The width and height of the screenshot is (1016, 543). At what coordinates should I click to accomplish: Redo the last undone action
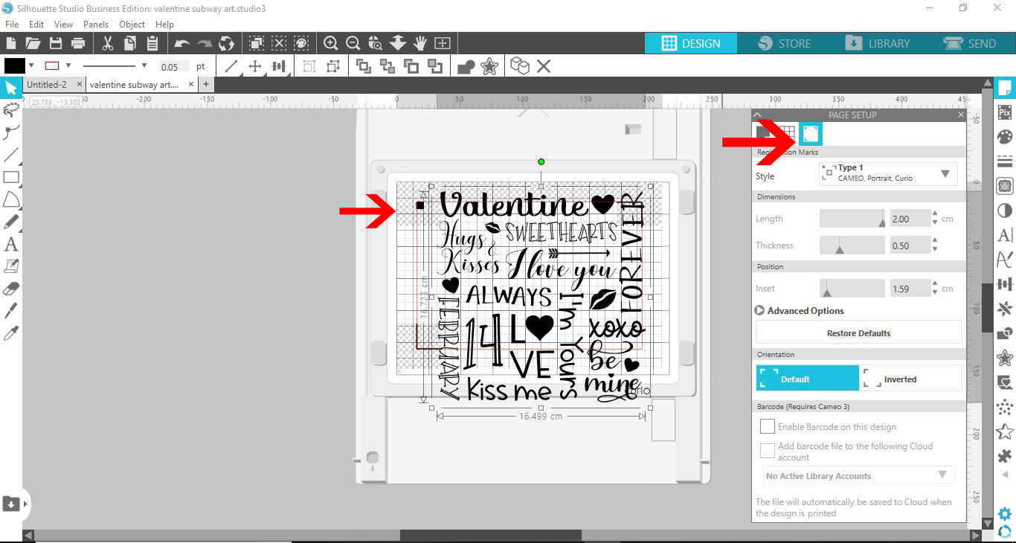point(204,43)
